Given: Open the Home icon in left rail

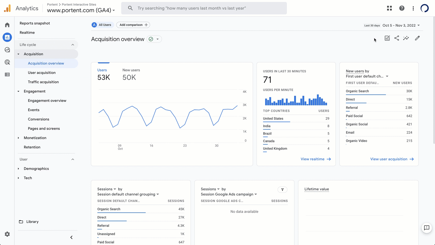Looking at the screenshot, I should pos(7,25).
